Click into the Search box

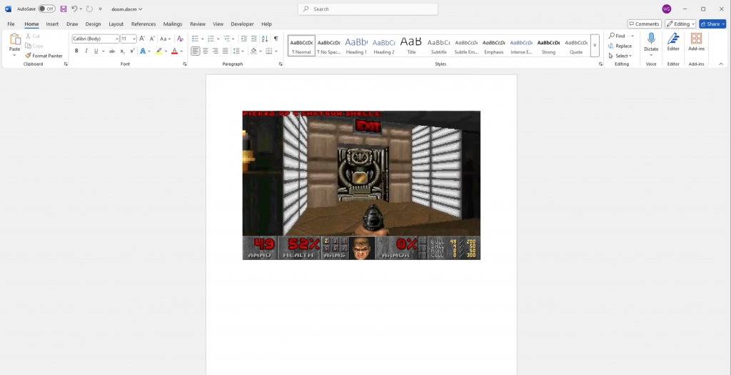click(368, 9)
